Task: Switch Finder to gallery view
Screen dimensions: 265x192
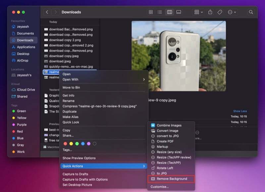Action: point(179,12)
